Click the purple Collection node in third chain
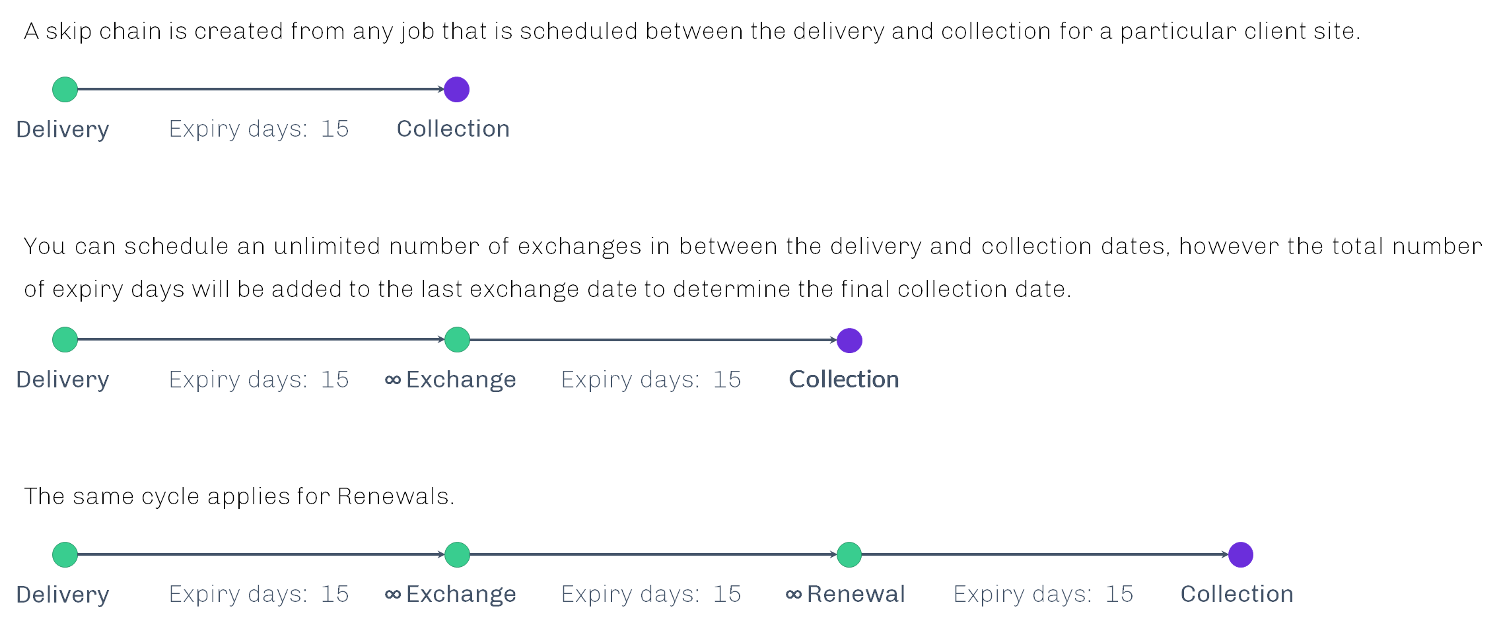This screenshot has height=623, width=1499. [x=1241, y=554]
